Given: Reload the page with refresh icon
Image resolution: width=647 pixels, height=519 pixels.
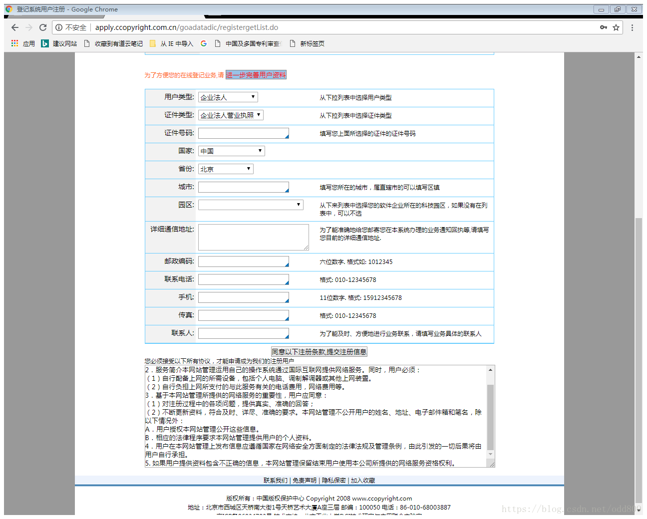Looking at the screenshot, I should coord(43,27).
